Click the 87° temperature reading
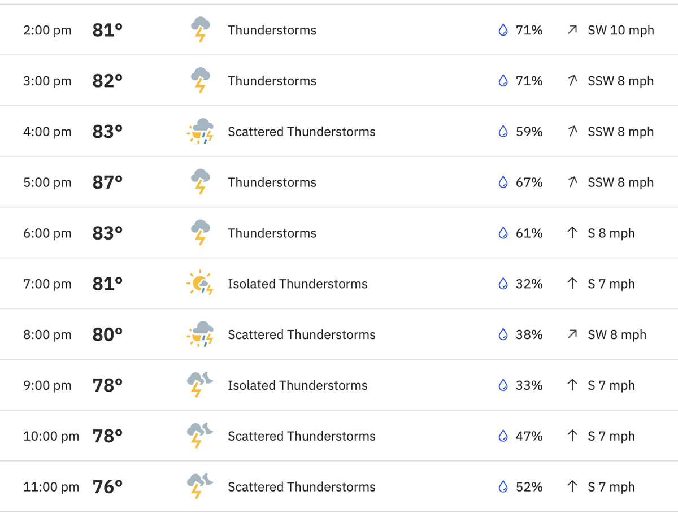Viewport: 678px width, 513px height. (107, 182)
